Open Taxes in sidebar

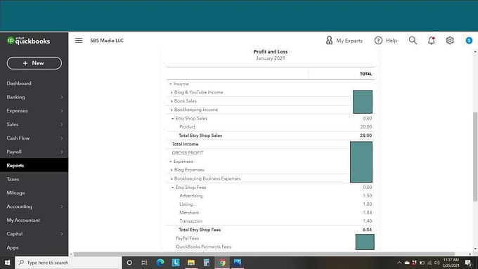pyautogui.click(x=13, y=179)
